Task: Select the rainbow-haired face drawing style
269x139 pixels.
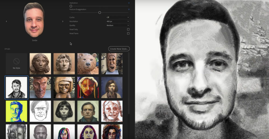Action: click(64, 132)
